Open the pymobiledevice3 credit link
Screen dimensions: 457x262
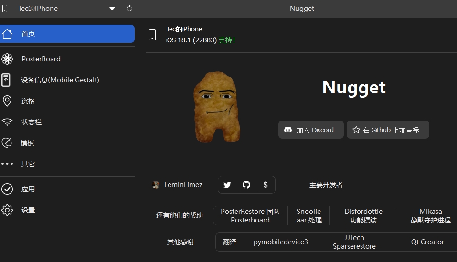pyautogui.click(x=281, y=242)
